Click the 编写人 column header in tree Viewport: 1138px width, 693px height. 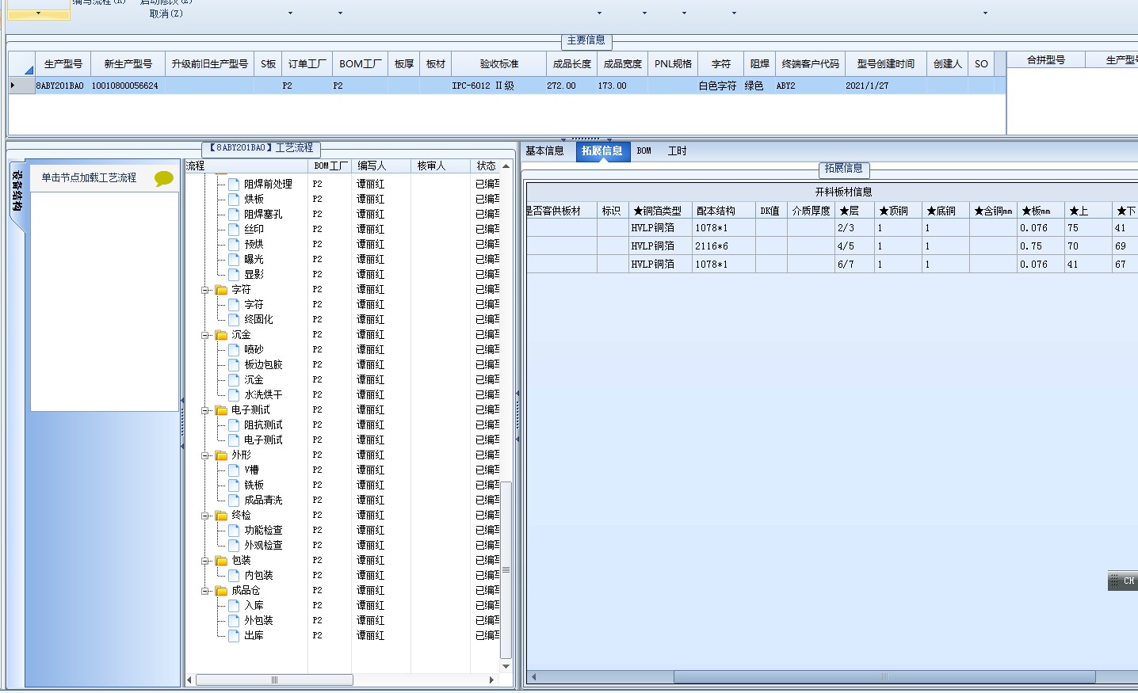pyautogui.click(x=380, y=166)
